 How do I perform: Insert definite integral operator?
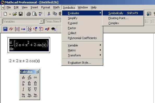point(23,83)
